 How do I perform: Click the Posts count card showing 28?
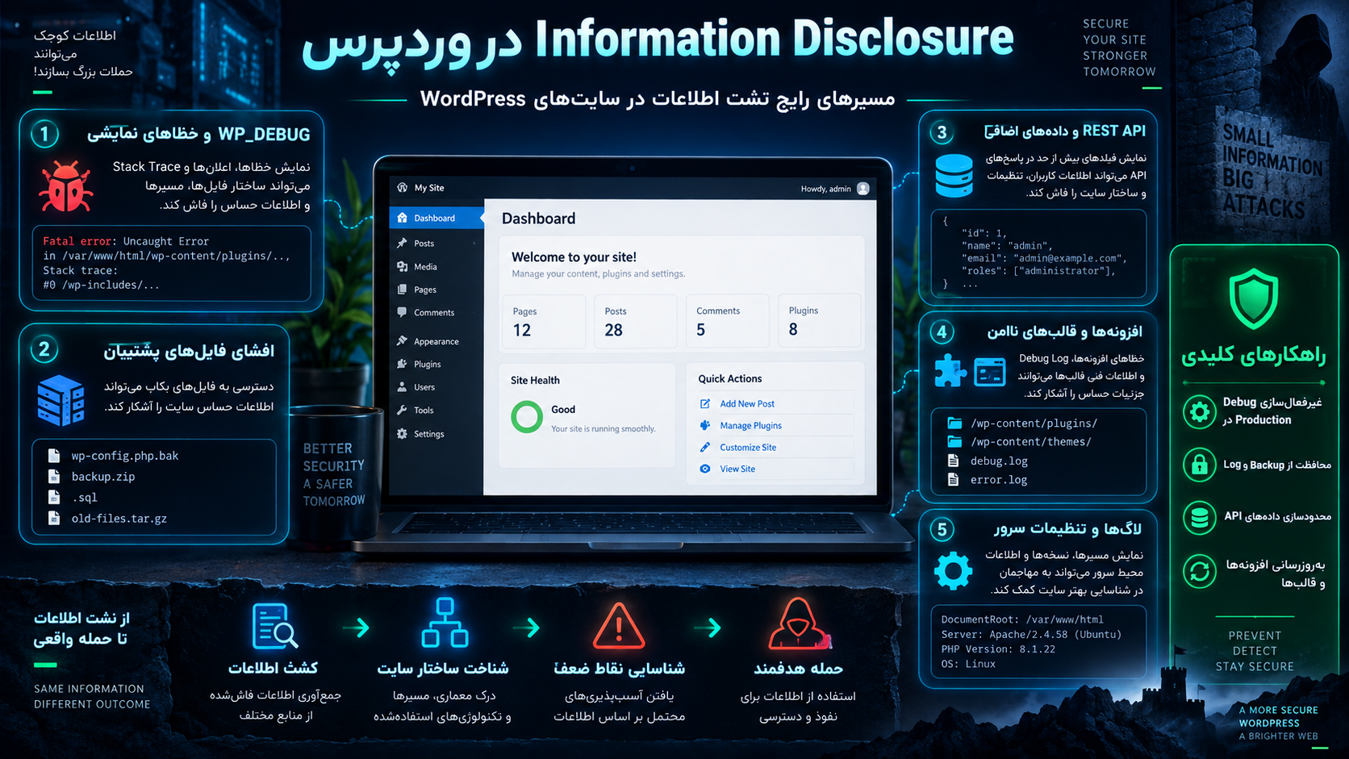coord(636,322)
